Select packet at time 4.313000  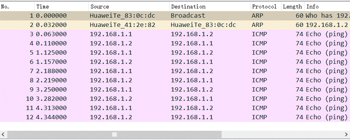(x=175, y=108)
